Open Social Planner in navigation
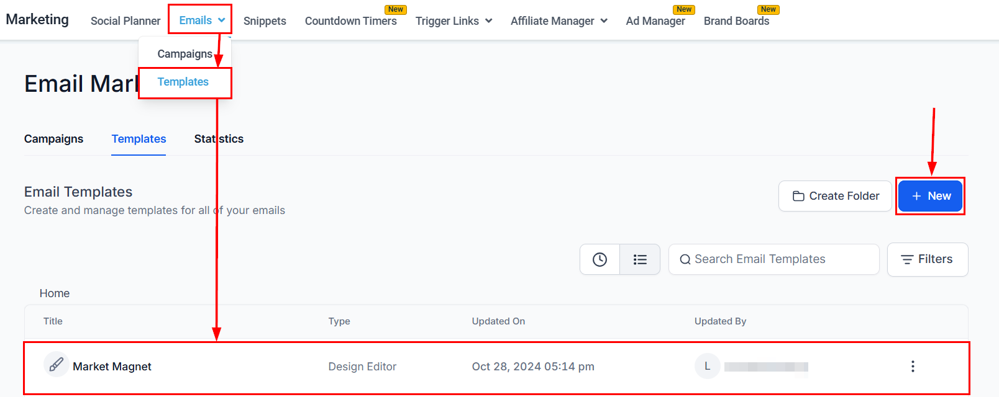 [x=125, y=21]
